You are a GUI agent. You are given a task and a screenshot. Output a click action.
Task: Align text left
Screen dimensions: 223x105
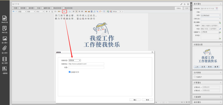pyautogui.click(x=74, y=11)
